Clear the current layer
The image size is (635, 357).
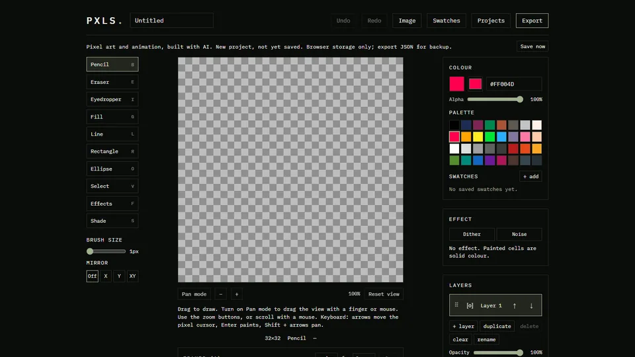click(x=460, y=340)
